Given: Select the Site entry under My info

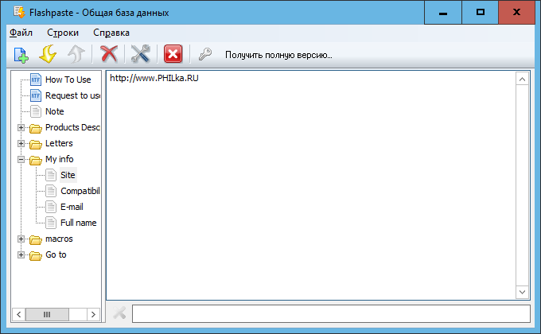Looking at the screenshot, I should click(68, 175).
